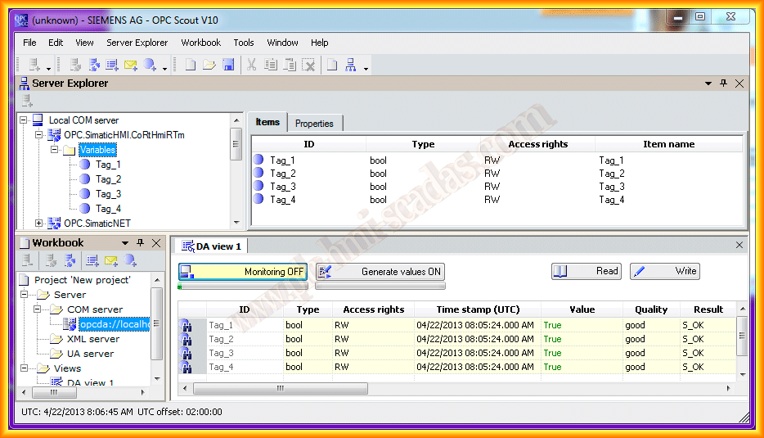Click the Cut scissors toolbar icon
The height and width of the screenshot is (438, 764).
point(252,65)
